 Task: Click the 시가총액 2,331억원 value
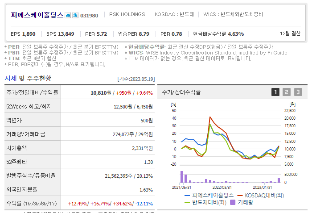(142, 148)
